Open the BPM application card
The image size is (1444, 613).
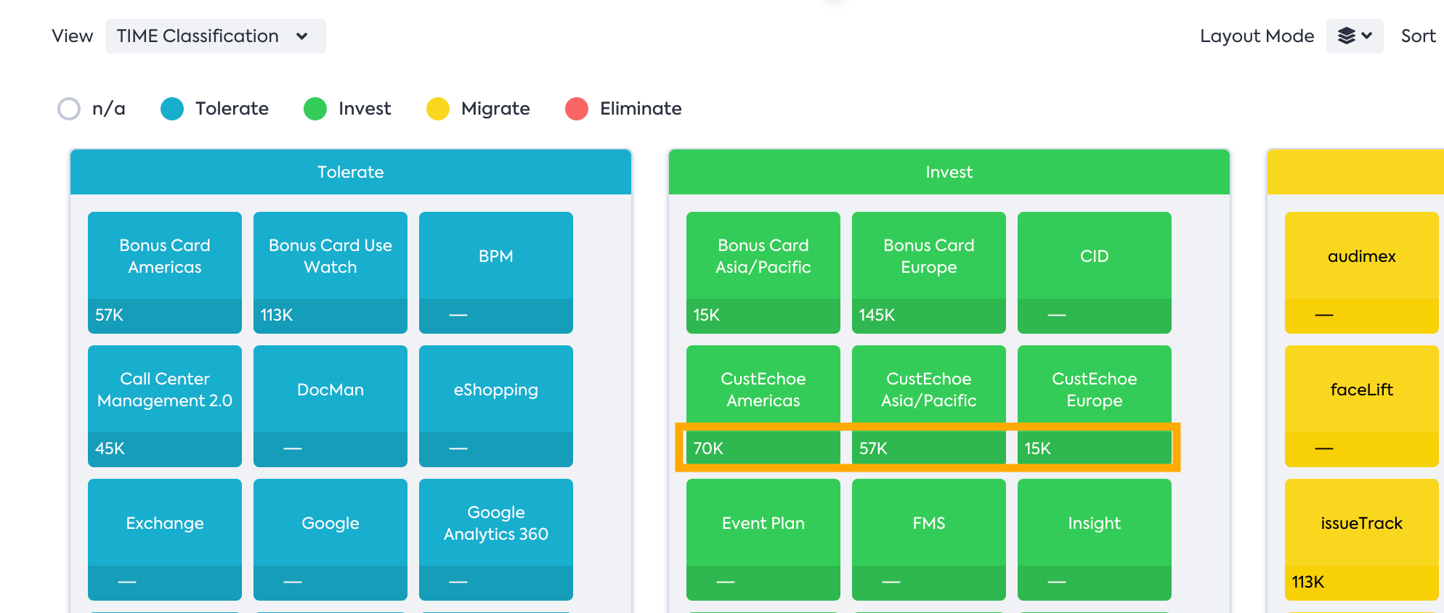coord(496,273)
